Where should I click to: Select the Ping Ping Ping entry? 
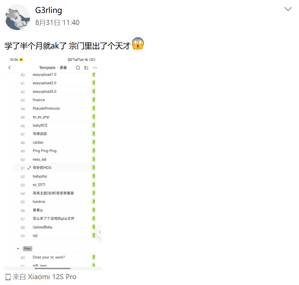44,151
